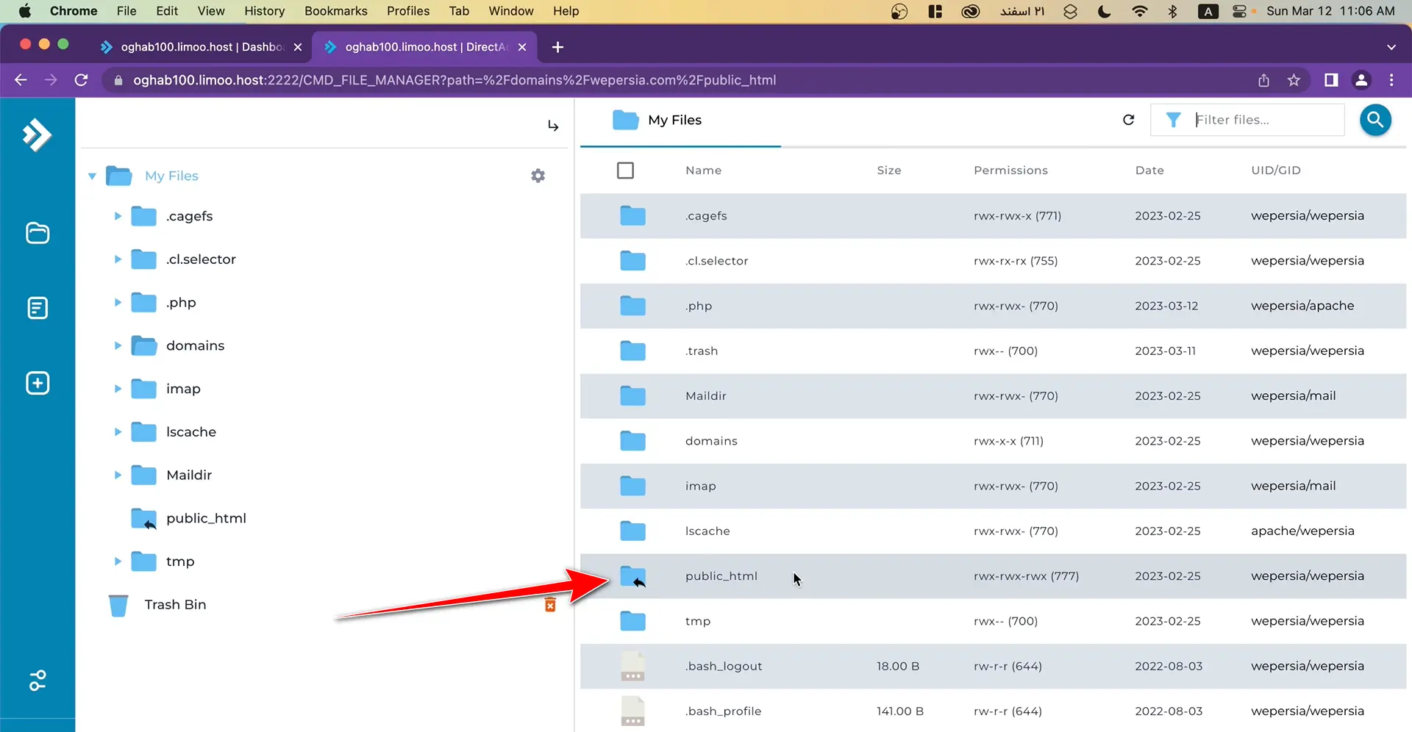
Task: Open the Chrome side panel icon
Action: point(1331,80)
